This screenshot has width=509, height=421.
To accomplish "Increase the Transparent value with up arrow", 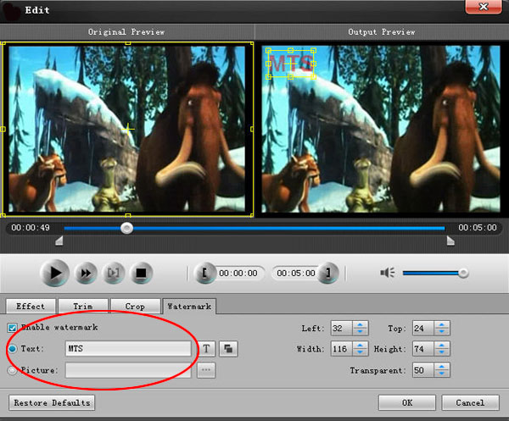I will (441, 367).
